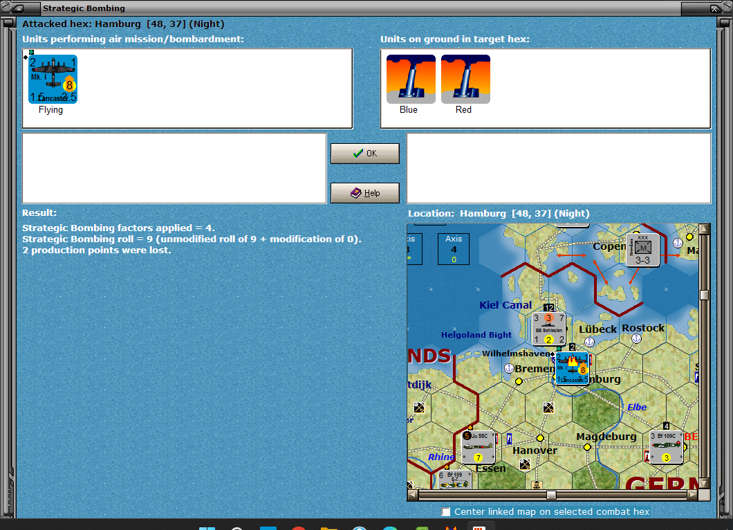The width and height of the screenshot is (733, 530).
Task: Click the 'Wilhelmshaven' map label
Action: pos(516,353)
